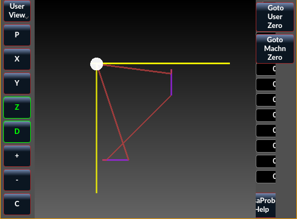The image size is (297, 219).
Task: Toggle the green D dimensions button
Action: pyautogui.click(x=17, y=132)
